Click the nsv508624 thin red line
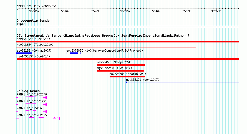 [106, 47]
